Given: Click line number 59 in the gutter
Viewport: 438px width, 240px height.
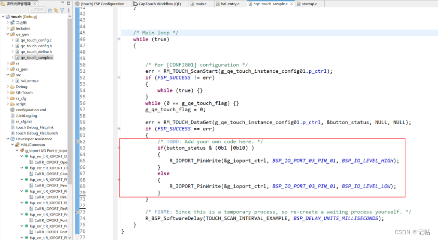Looking at the screenshot, I should (x=83, y=122).
